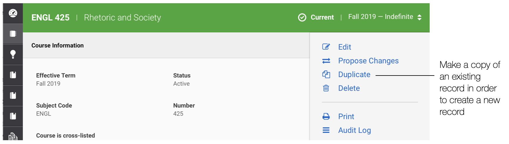Click the up-down arrows beside Indefinite
Screen dimensions: 509x144
(x=419, y=17)
